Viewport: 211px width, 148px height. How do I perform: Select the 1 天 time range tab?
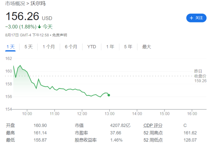point(11,47)
